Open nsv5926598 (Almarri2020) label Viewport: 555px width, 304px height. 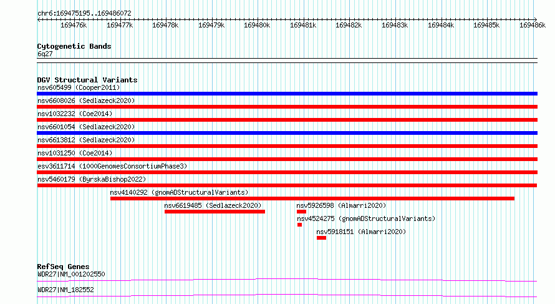[341, 205]
